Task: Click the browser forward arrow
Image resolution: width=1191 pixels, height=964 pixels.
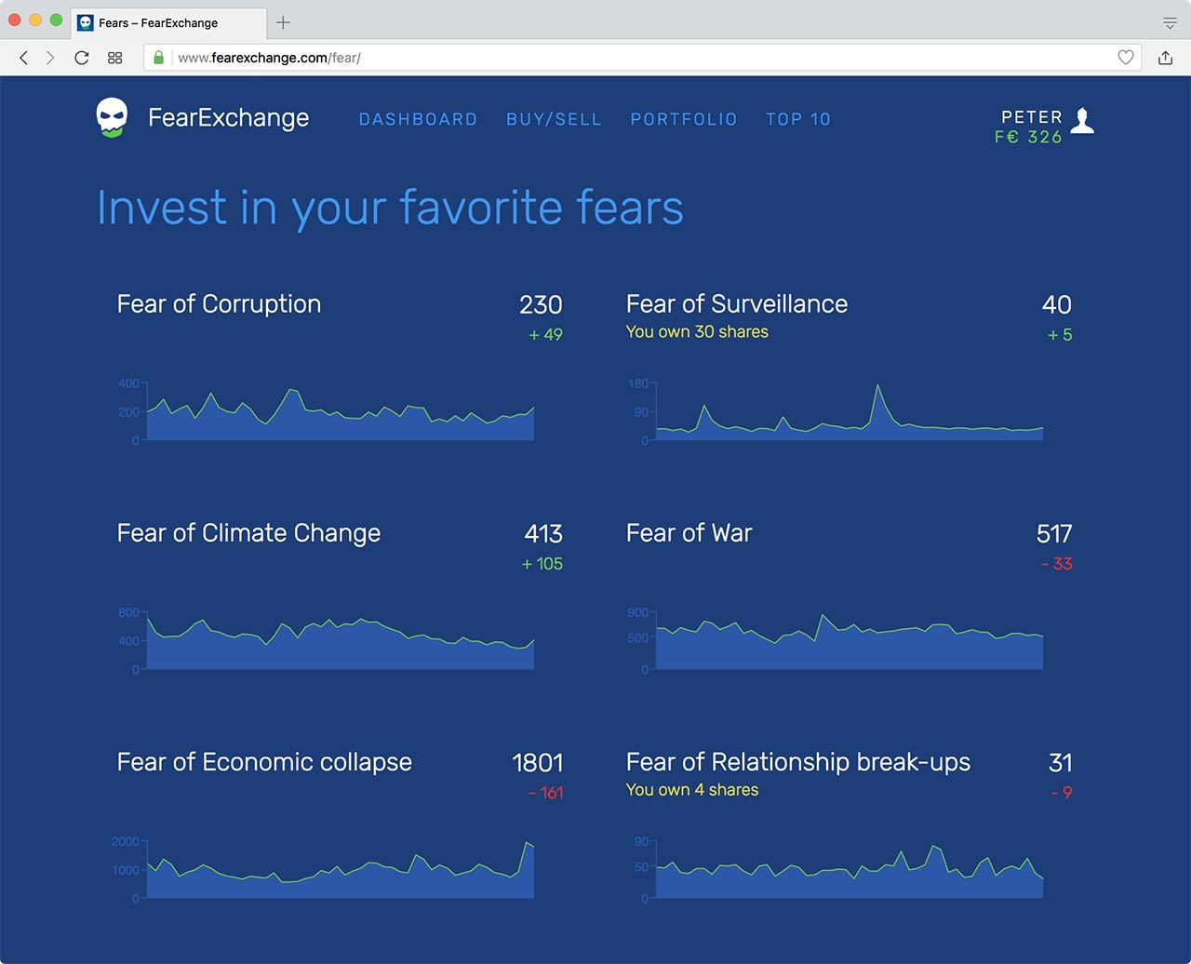Action: click(50, 58)
